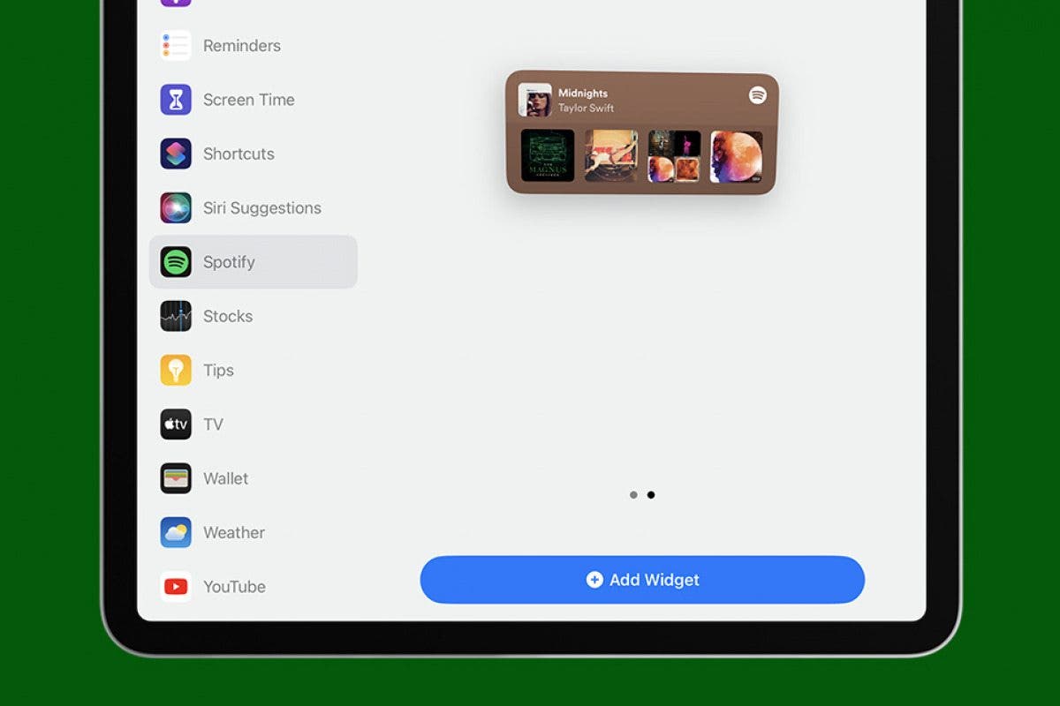Viewport: 1060px width, 706px height.
Task: Open the Midnights album cover thumbnail
Action: [x=534, y=100]
